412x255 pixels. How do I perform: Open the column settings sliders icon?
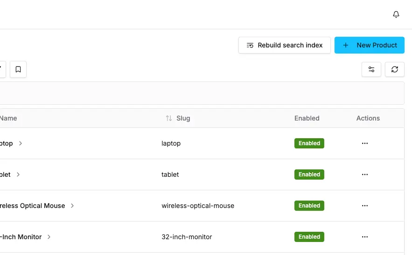(371, 69)
